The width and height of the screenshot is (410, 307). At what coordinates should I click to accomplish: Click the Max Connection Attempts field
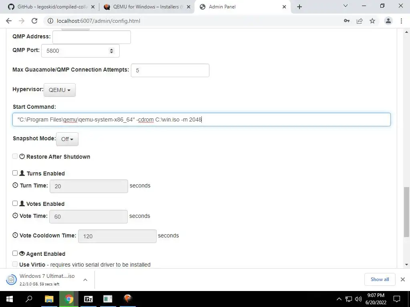click(170, 70)
